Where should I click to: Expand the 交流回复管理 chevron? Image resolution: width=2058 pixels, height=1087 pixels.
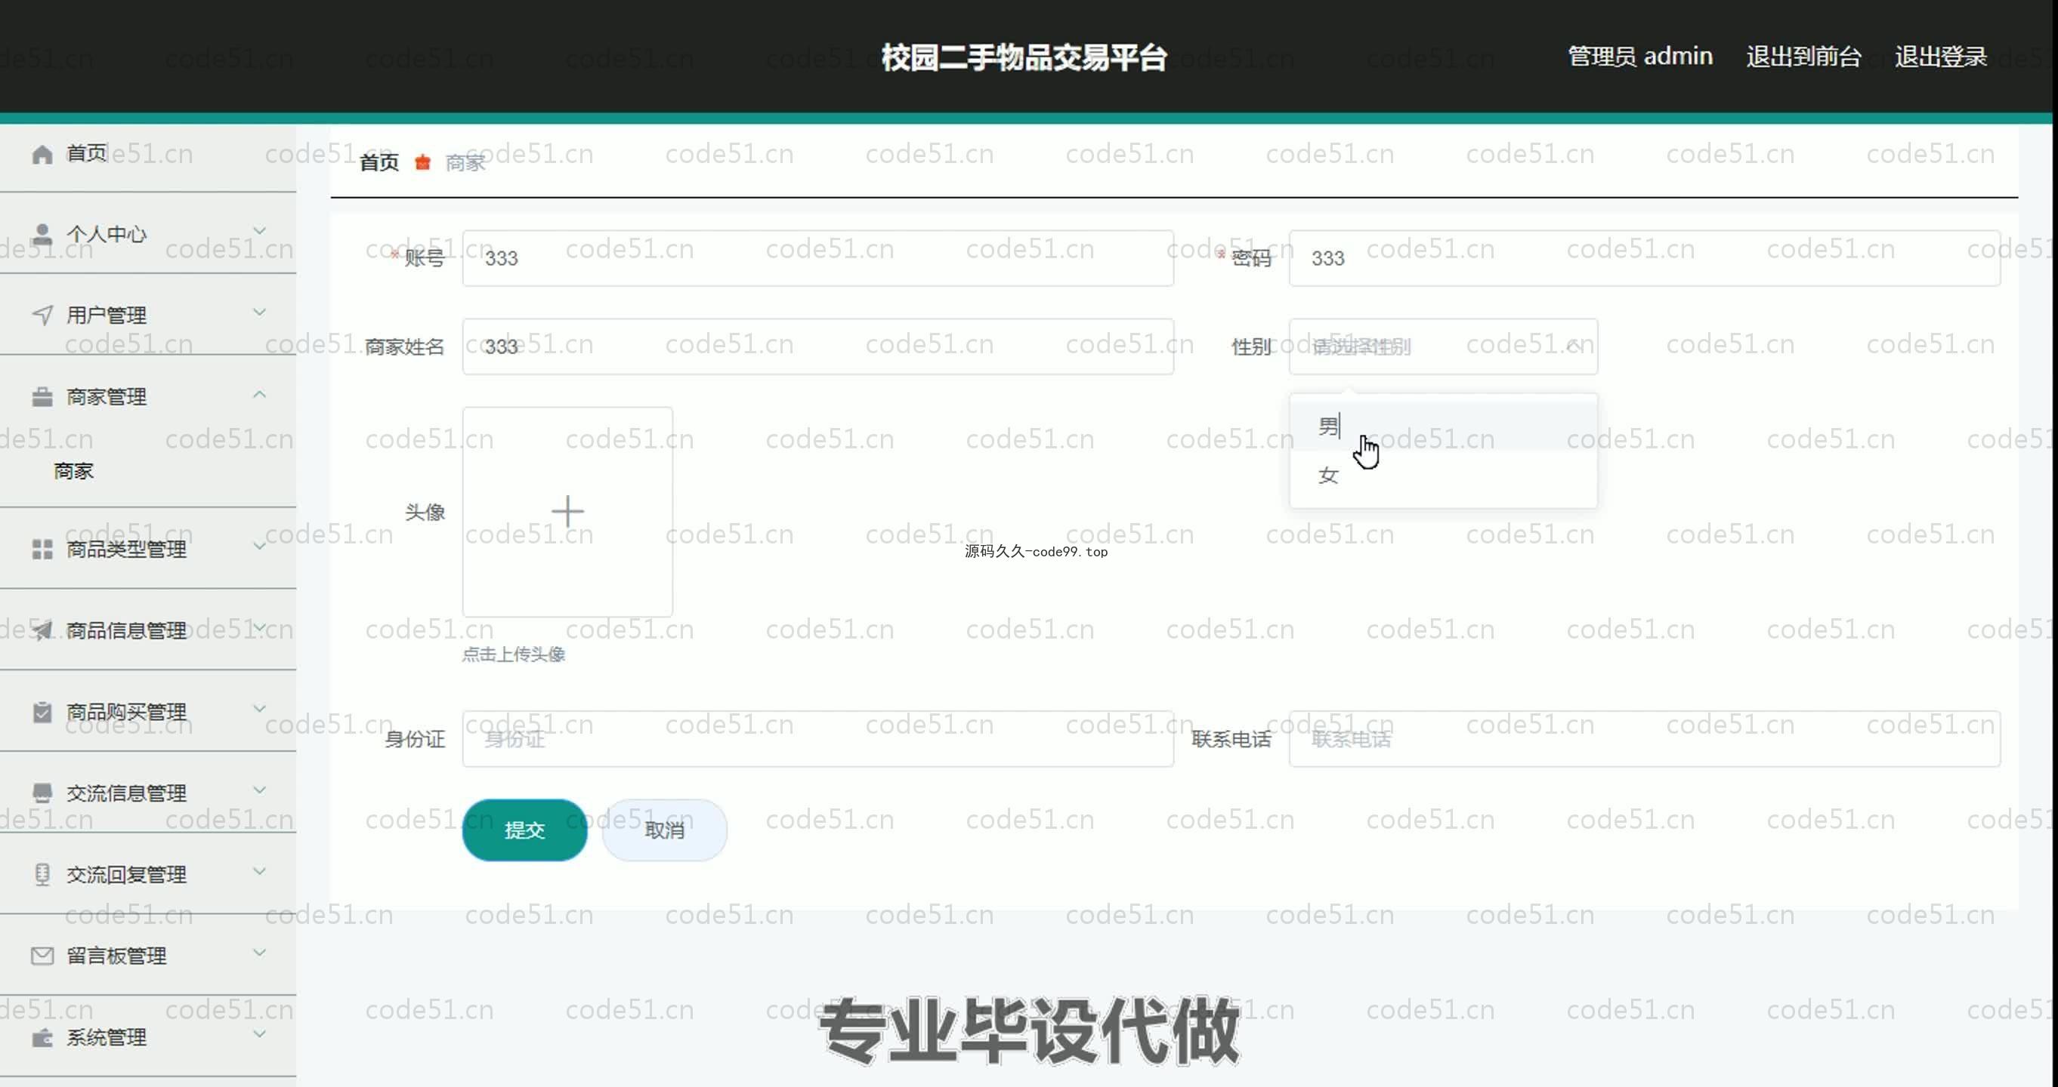tap(260, 872)
